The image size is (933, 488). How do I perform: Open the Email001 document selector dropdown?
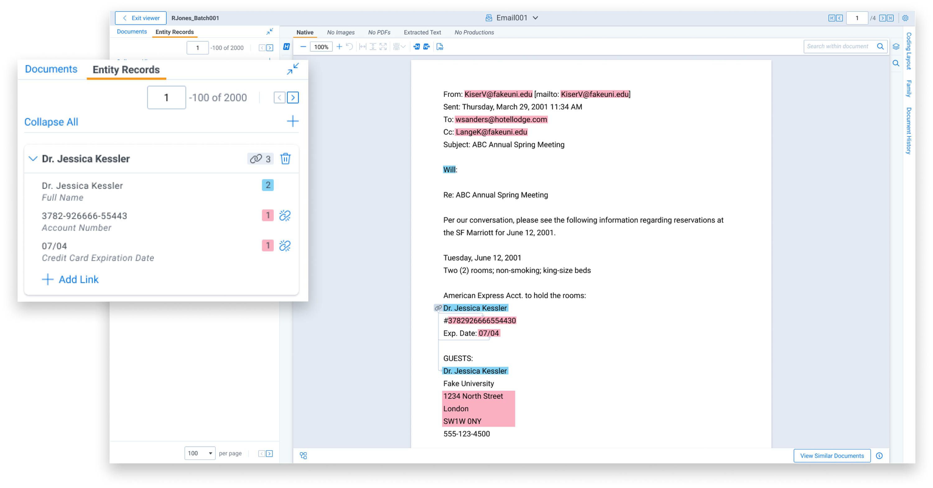tap(535, 18)
